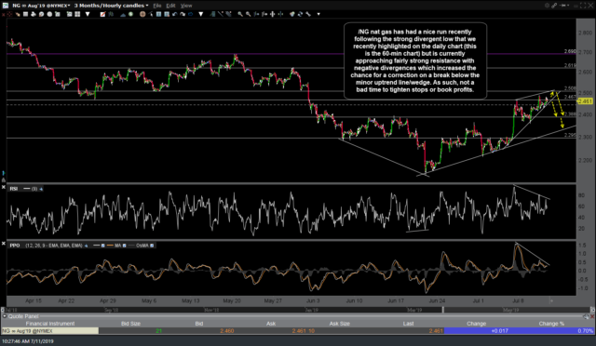Click the undo arrow in the toolbar
596x346 pixels.
click(x=175, y=14)
